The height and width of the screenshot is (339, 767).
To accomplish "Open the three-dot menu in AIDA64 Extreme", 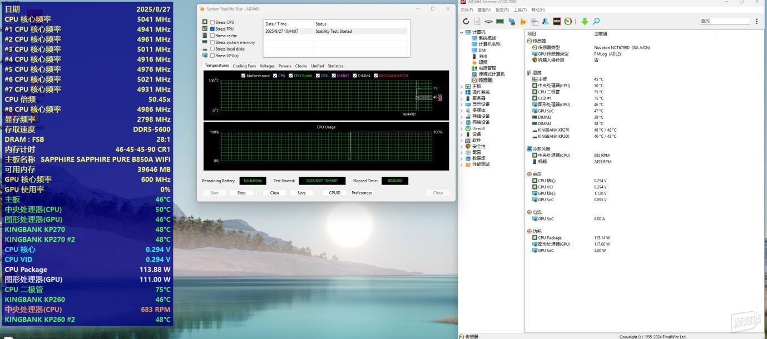I will (x=756, y=21).
